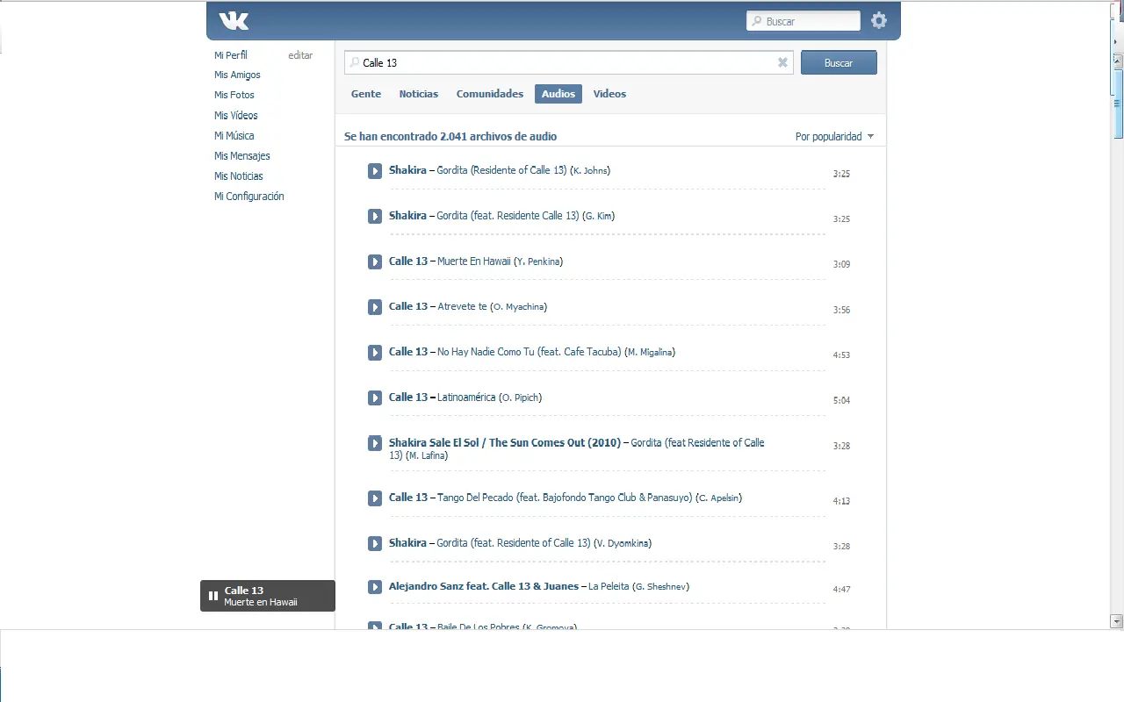Viewport: 1124px width, 702px height.
Task: Click uploader name O. Myachina
Action: coord(519,307)
